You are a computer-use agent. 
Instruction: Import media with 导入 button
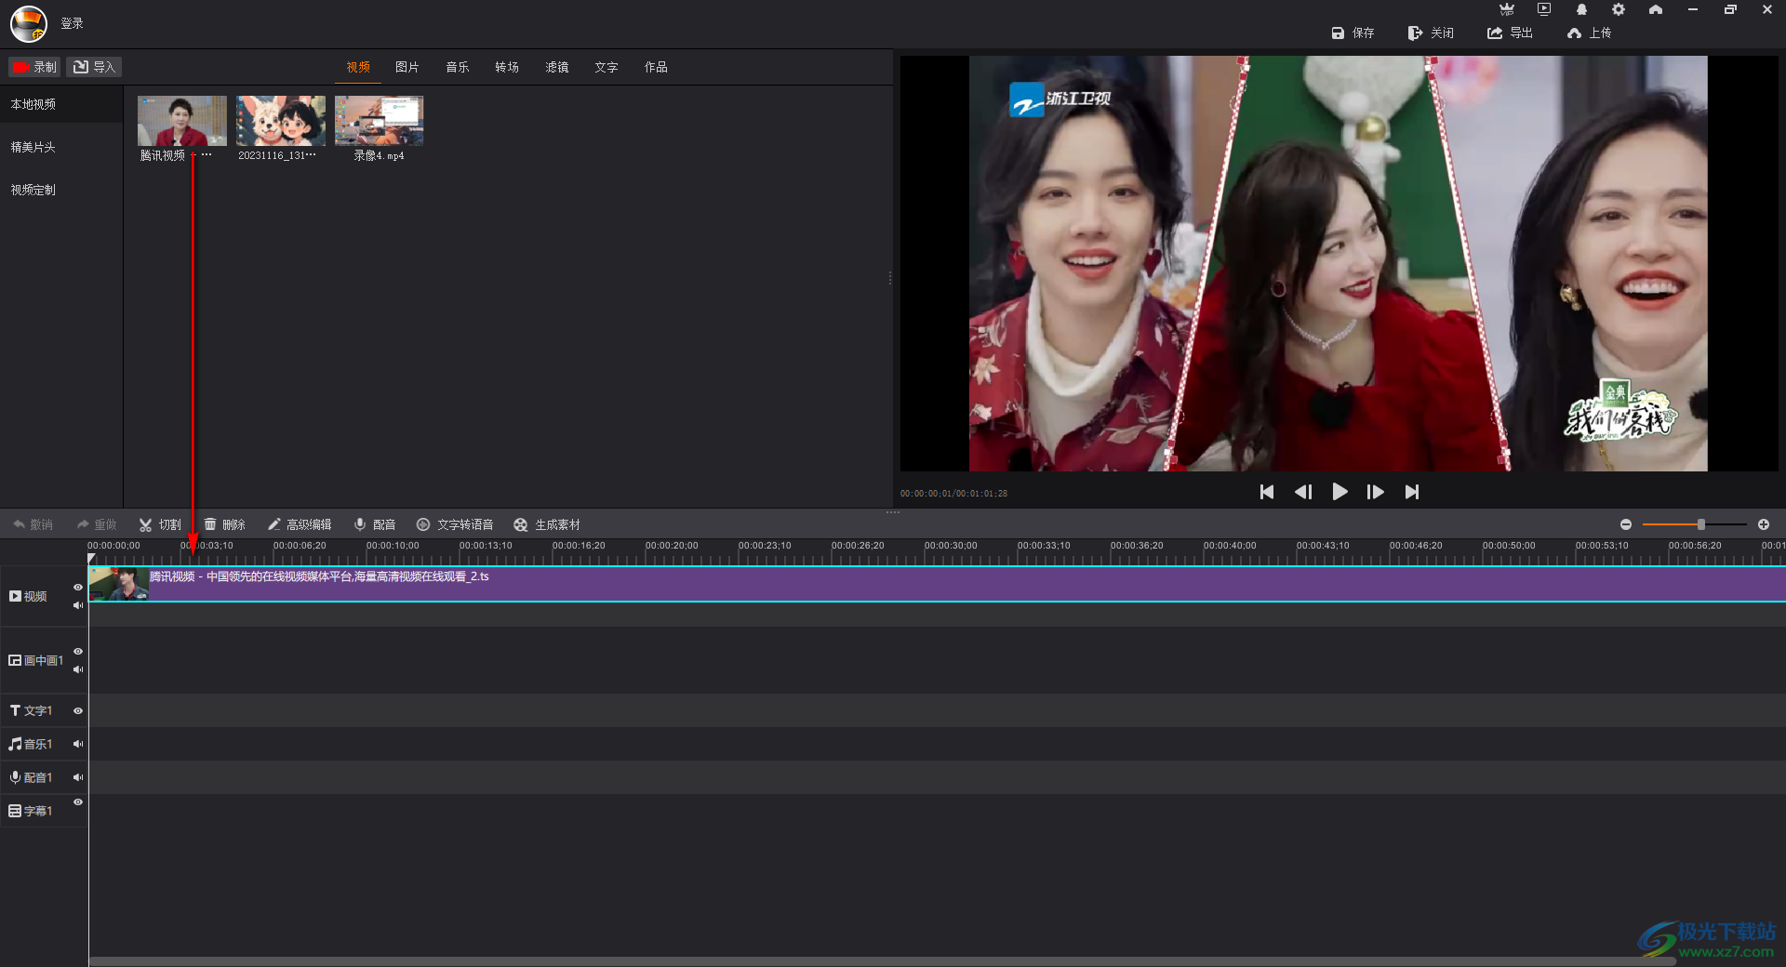(x=94, y=67)
